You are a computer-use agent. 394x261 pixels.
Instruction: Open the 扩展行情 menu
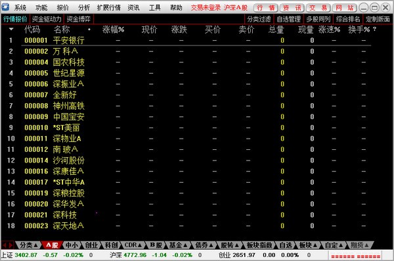tap(109, 7)
